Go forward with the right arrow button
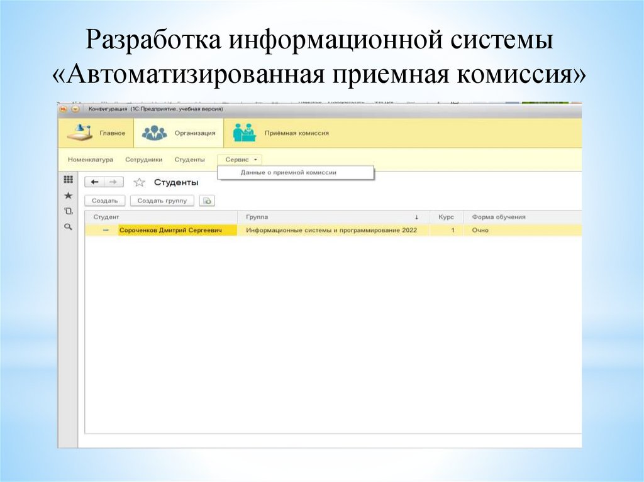The width and height of the screenshot is (644, 482). [113, 182]
